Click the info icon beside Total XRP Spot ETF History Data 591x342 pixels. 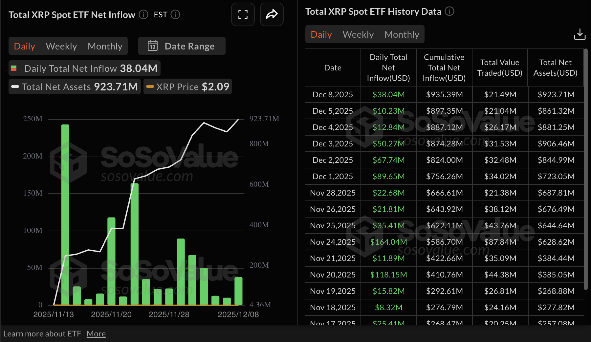450,11
